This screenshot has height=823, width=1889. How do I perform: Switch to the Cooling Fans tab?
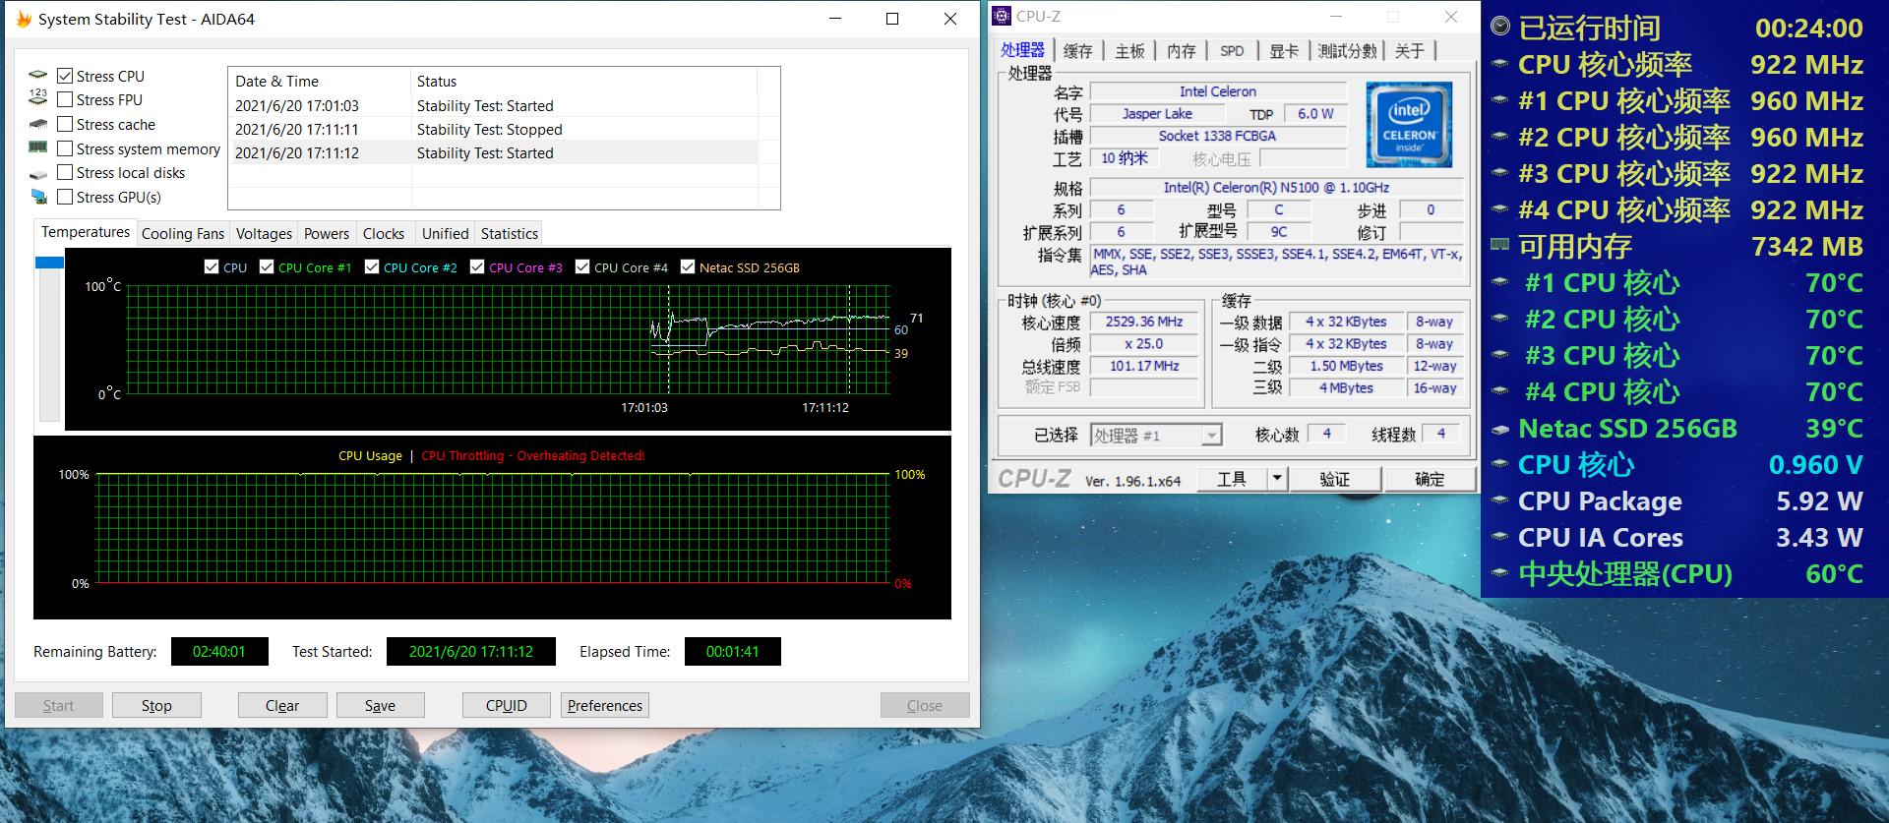(x=182, y=233)
